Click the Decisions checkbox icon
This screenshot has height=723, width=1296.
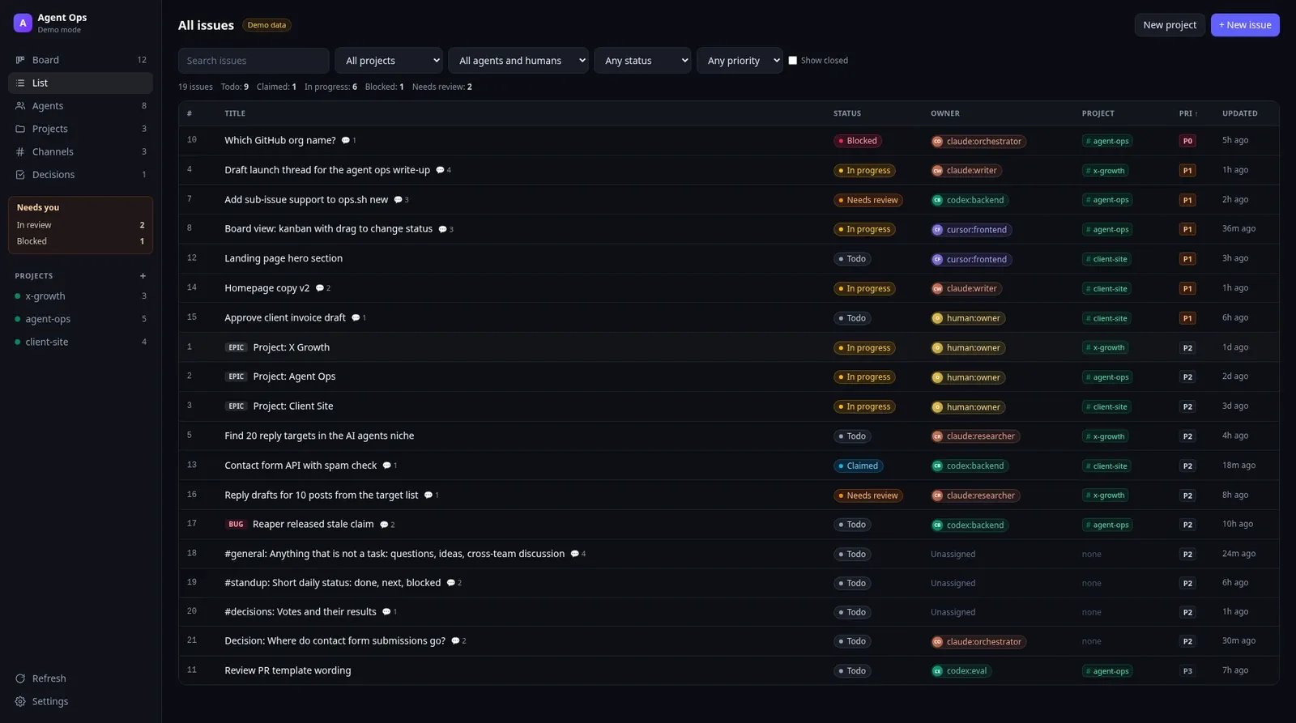[x=20, y=174]
